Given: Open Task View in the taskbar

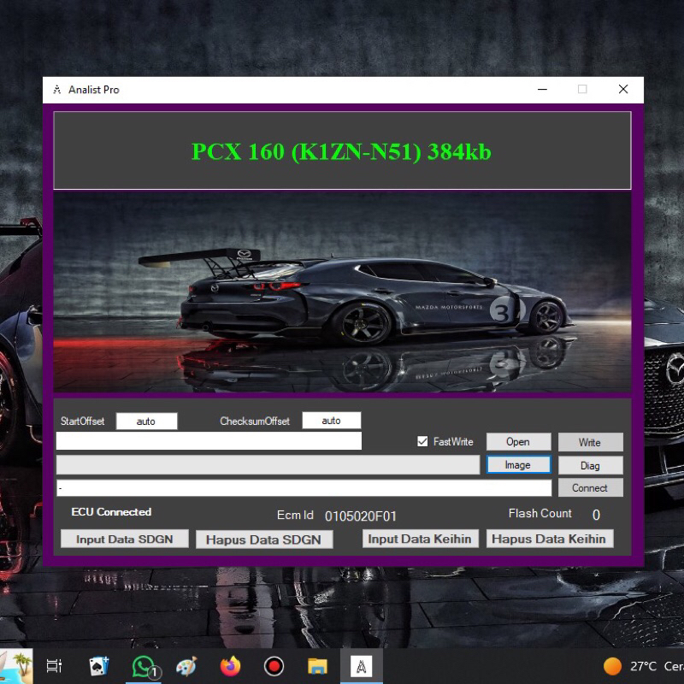Looking at the screenshot, I should 54,666.
